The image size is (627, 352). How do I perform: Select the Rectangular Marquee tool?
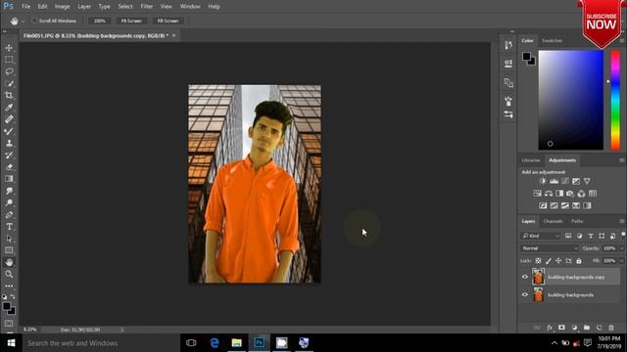click(x=9, y=60)
